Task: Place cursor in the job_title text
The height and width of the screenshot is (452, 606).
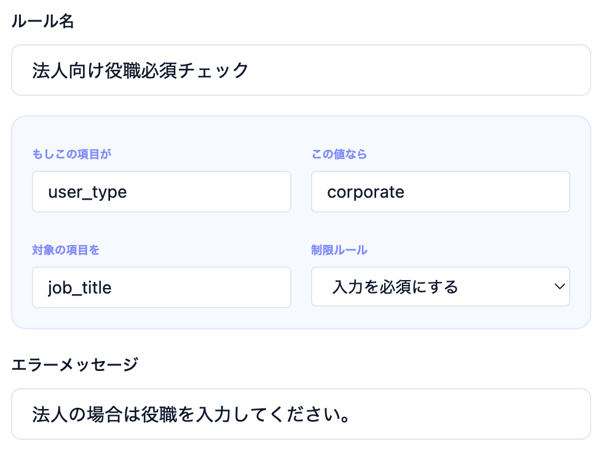Action: click(80, 287)
